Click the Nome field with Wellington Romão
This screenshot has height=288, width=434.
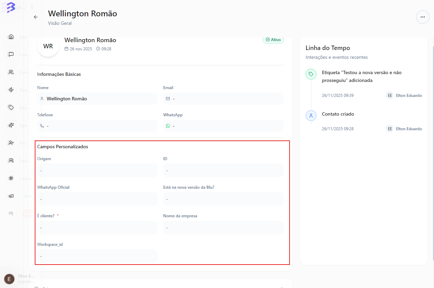[x=97, y=99]
